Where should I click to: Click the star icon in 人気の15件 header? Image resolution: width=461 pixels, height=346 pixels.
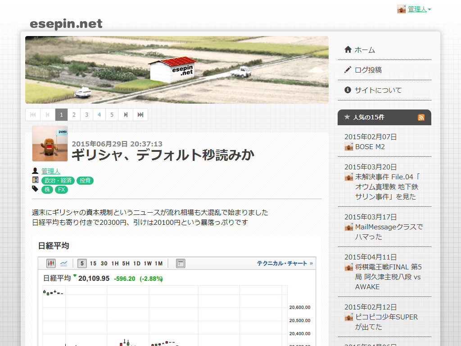click(x=347, y=117)
